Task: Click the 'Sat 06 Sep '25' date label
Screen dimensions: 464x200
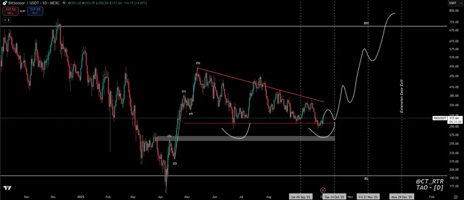Action: click(x=301, y=197)
